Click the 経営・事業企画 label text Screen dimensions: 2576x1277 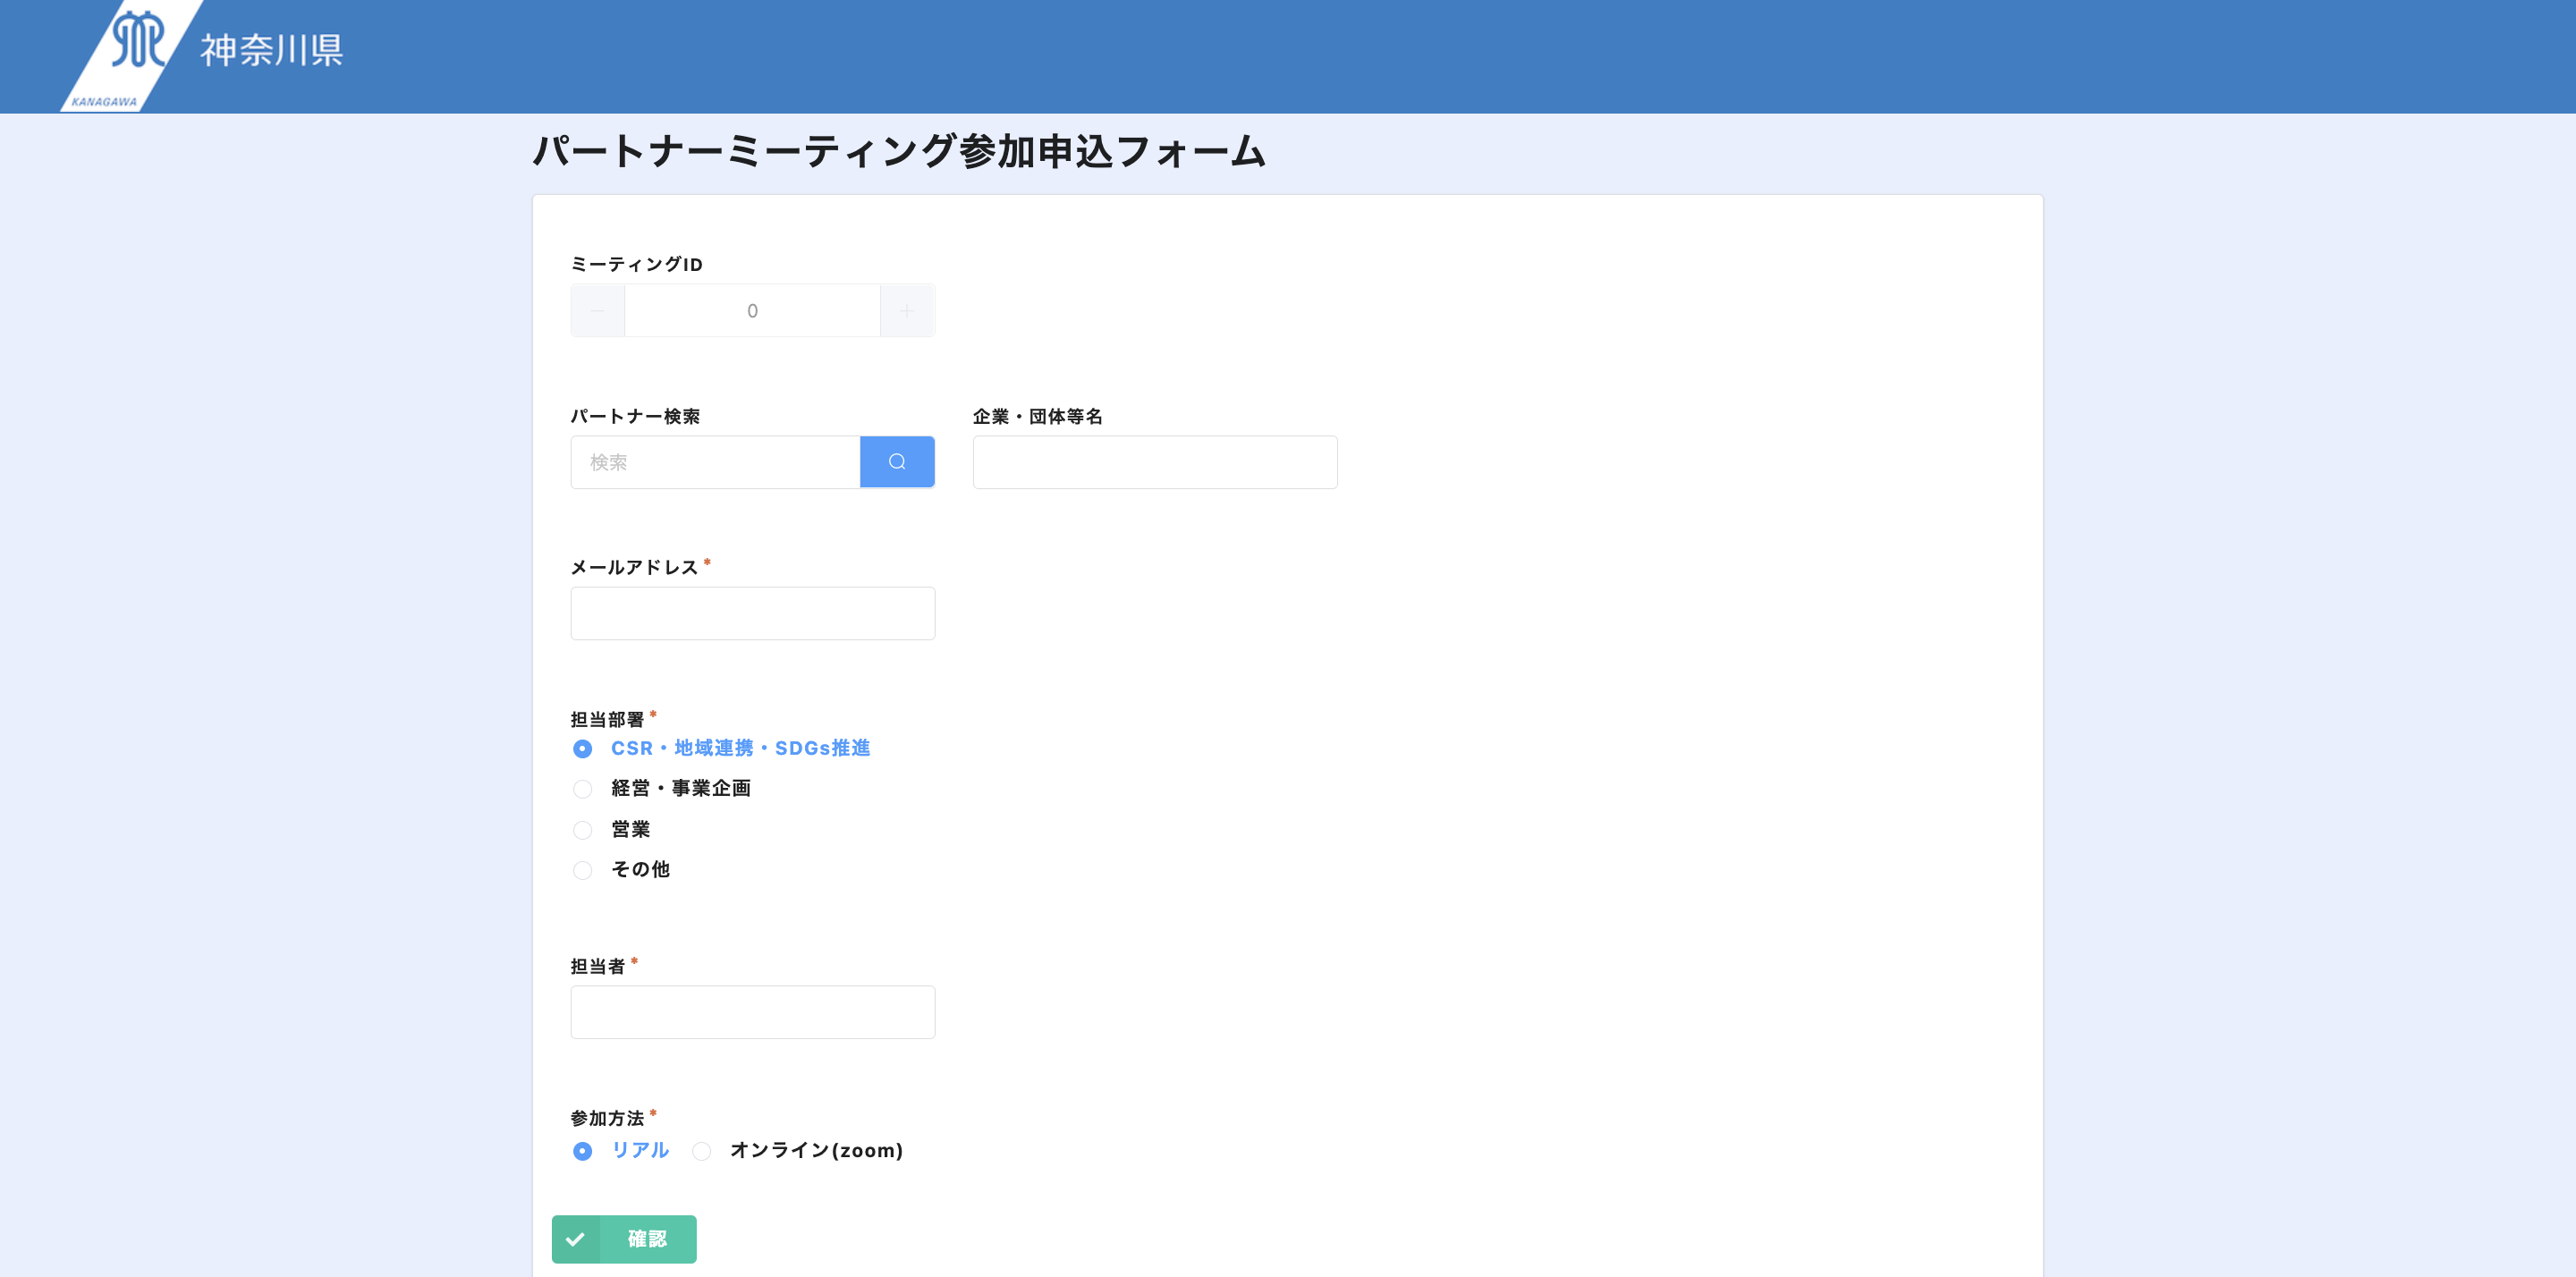pos(681,788)
